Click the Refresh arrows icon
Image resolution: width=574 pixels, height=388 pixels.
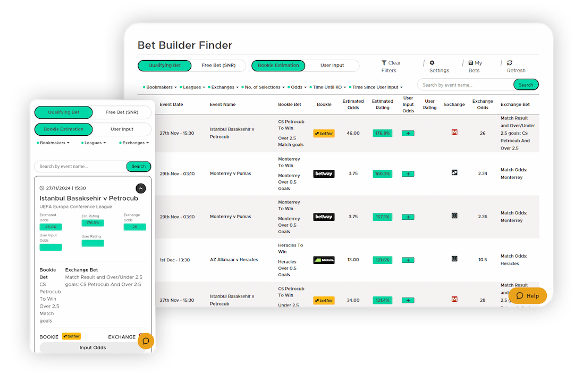point(510,63)
